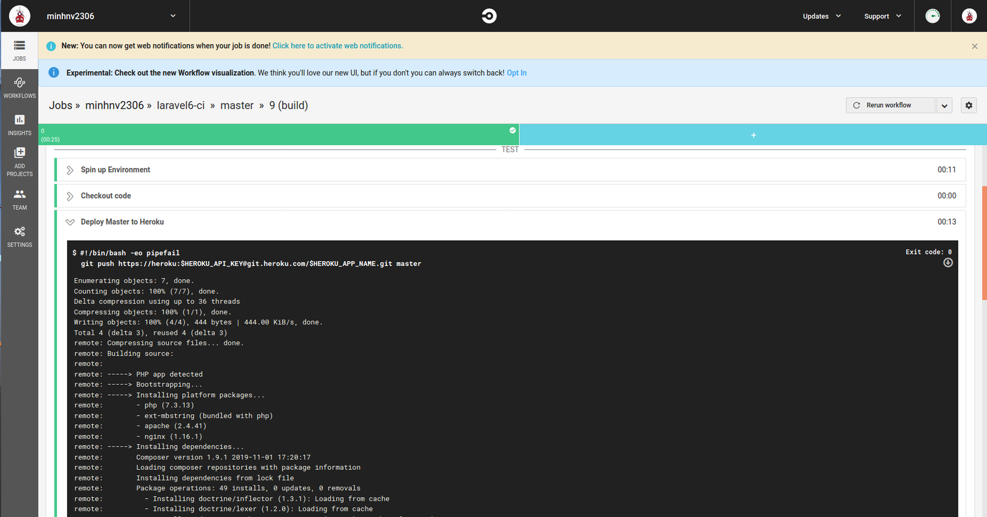The height and width of the screenshot is (517, 987).
Task: Click the Opt In link
Action: point(517,73)
